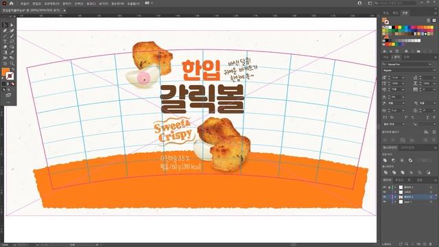
Task: Toggle Strikethrough in Character panel
Action: [x=434, y=117]
